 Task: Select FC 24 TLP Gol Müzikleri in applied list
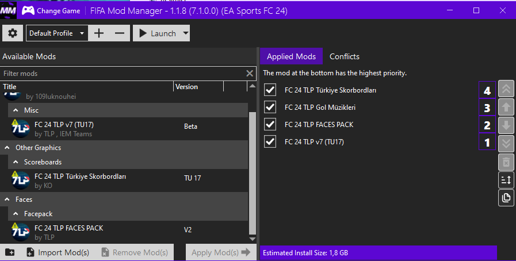click(320, 107)
